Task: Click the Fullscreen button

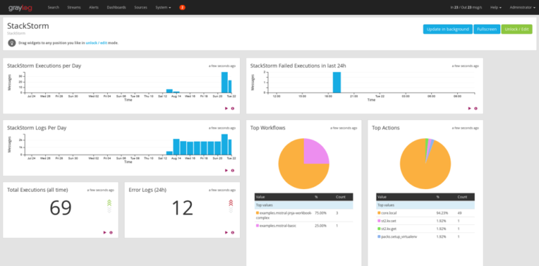Action: coord(487,29)
